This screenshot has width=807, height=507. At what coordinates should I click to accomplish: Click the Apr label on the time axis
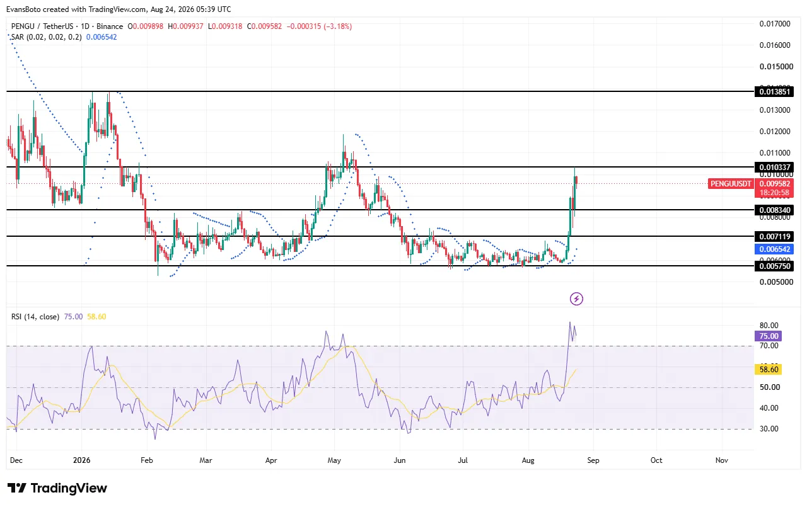272,460
